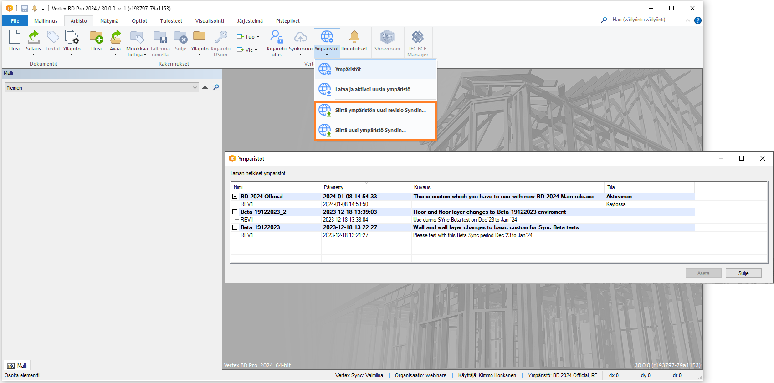The height and width of the screenshot is (383, 774).
Task: Sort list by Päivitetty column header
Action: coord(333,187)
